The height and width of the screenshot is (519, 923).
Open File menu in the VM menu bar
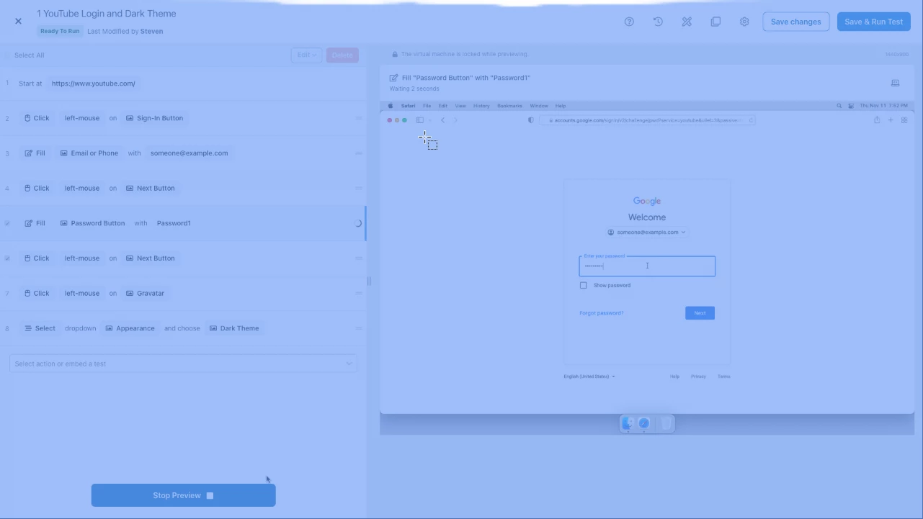427,106
